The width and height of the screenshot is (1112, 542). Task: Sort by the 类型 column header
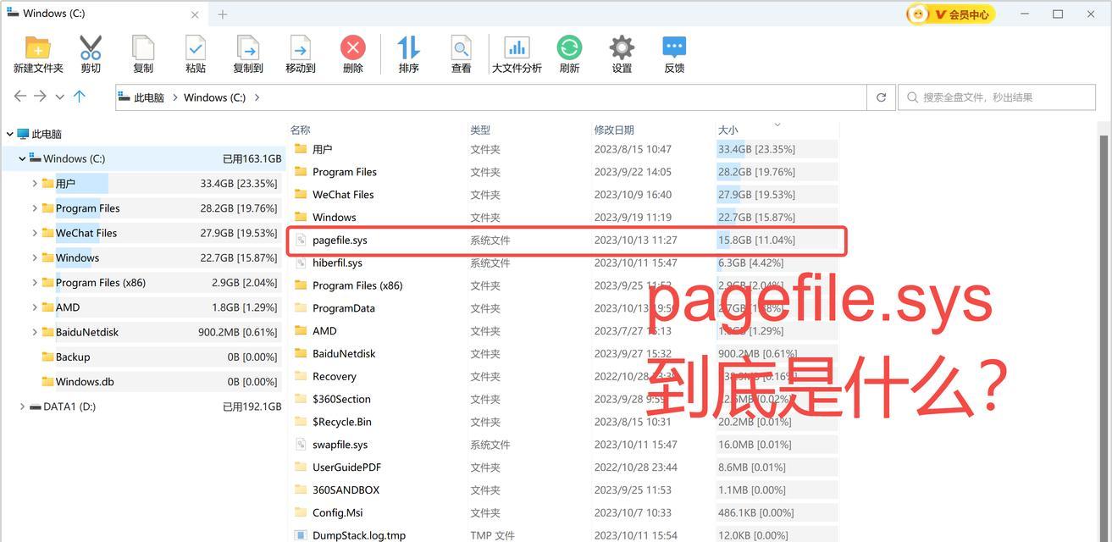pos(480,130)
